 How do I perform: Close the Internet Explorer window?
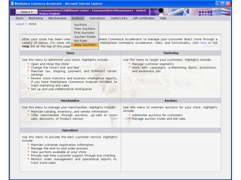coord(228,3)
